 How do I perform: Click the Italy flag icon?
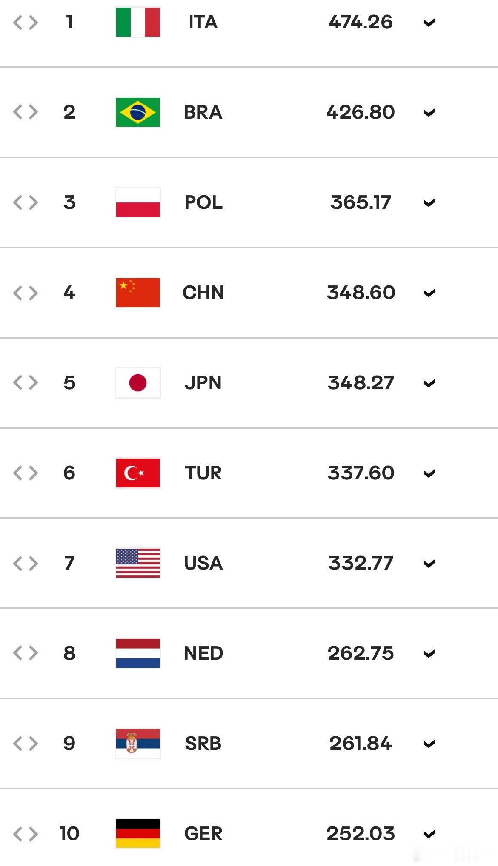pyautogui.click(x=138, y=22)
